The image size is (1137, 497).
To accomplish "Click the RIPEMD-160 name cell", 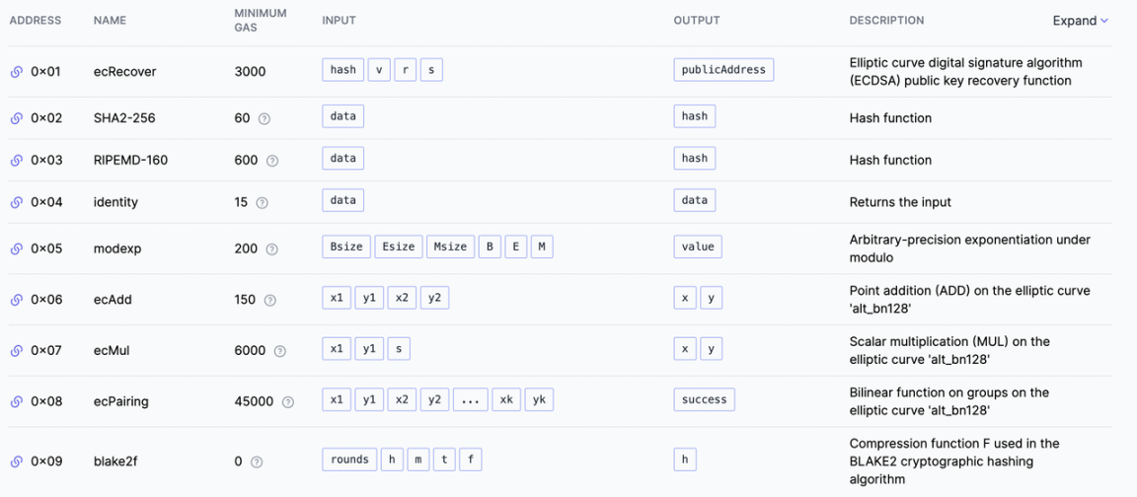I will coord(129,160).
